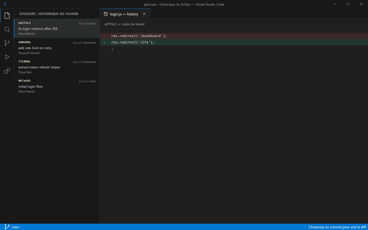Image resolution: width=368 pixels, height=230 pixels.
Task: Click 'Choisissez un commit pour voir le diff' status message
Action: pyautogui.click(x=337, y=227)
